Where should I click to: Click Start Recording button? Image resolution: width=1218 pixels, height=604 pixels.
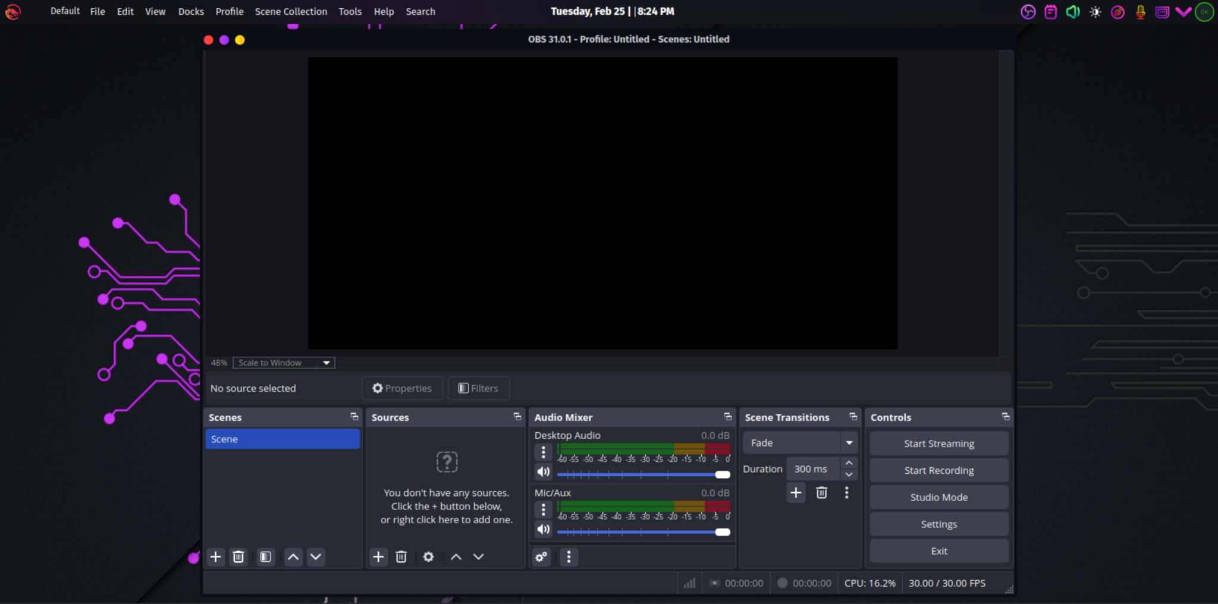tap(938, 470)
